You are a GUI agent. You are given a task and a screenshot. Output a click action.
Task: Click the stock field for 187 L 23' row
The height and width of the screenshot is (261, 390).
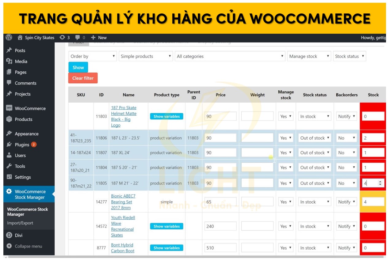[373, 138]
